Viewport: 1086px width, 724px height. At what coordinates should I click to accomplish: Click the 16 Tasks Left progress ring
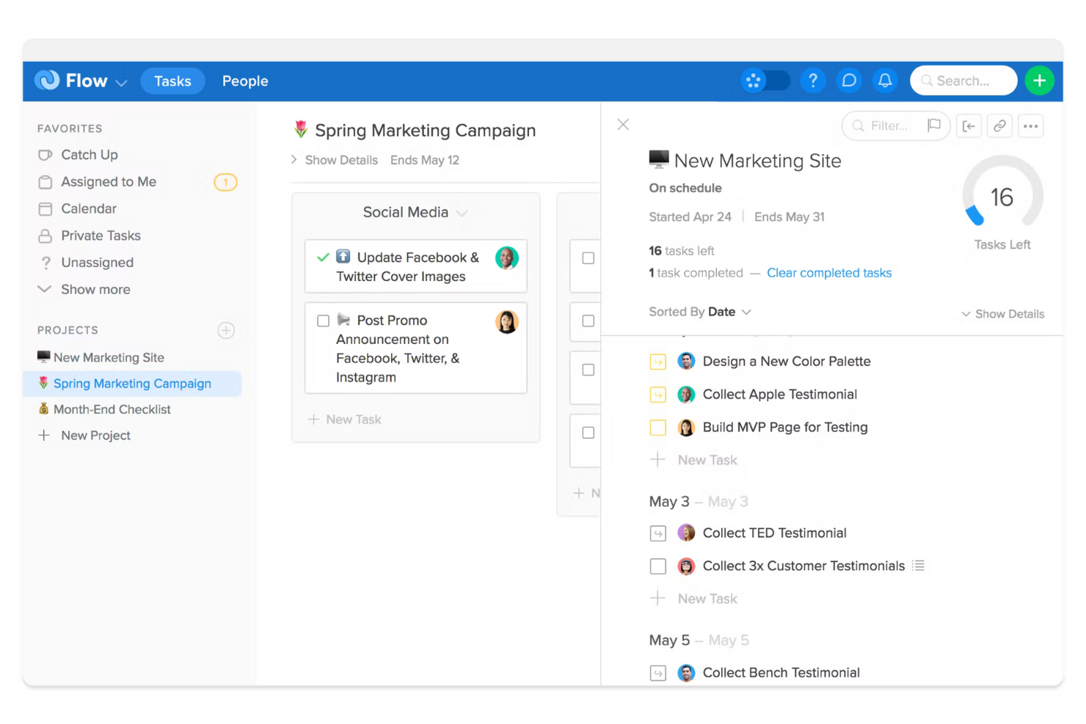pos(1002,192)
